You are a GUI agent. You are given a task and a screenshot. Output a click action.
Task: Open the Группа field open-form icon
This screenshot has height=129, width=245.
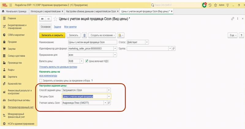[x=174, y=48]
